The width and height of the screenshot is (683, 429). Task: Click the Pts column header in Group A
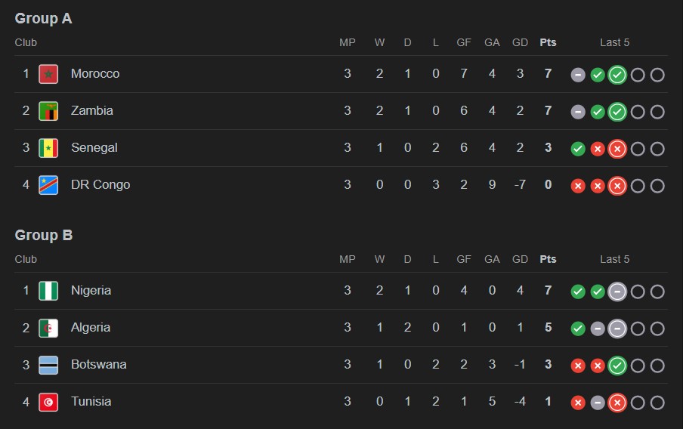(x=548, y=42)
